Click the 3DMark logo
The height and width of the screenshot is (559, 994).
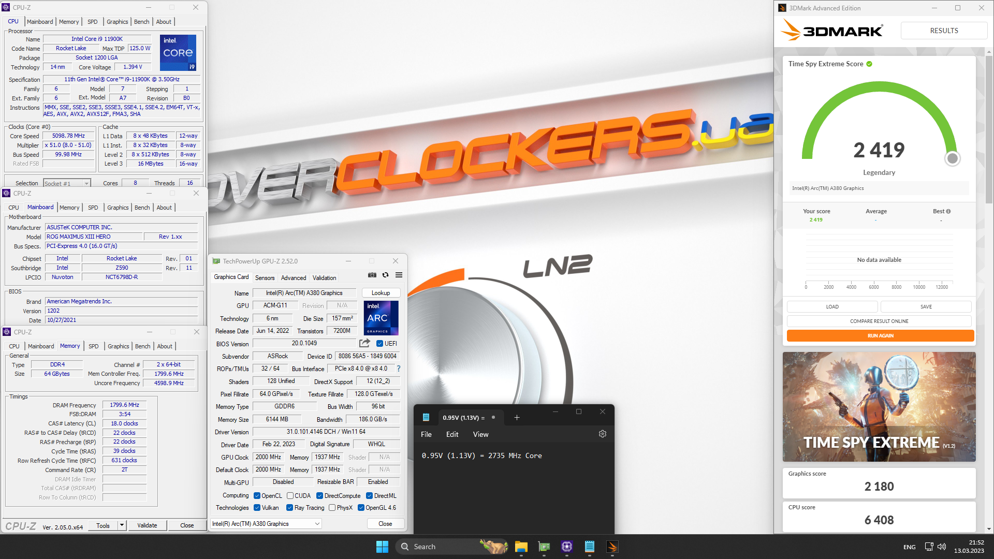point(831,30)
